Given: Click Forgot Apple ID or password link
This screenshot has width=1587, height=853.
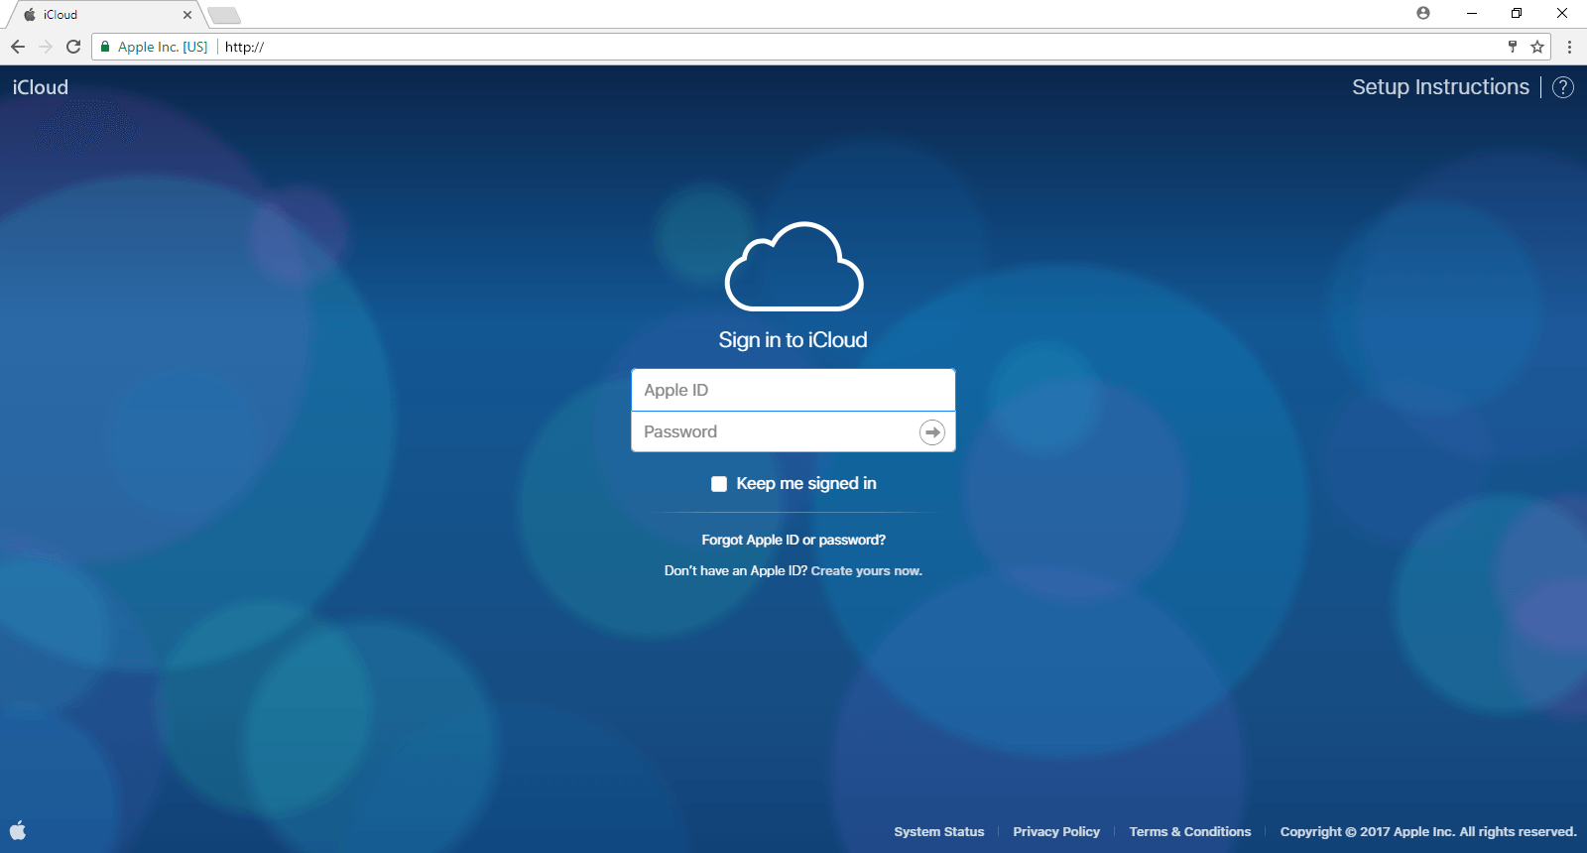Looking at the screenshot, I should click(793, 540).
